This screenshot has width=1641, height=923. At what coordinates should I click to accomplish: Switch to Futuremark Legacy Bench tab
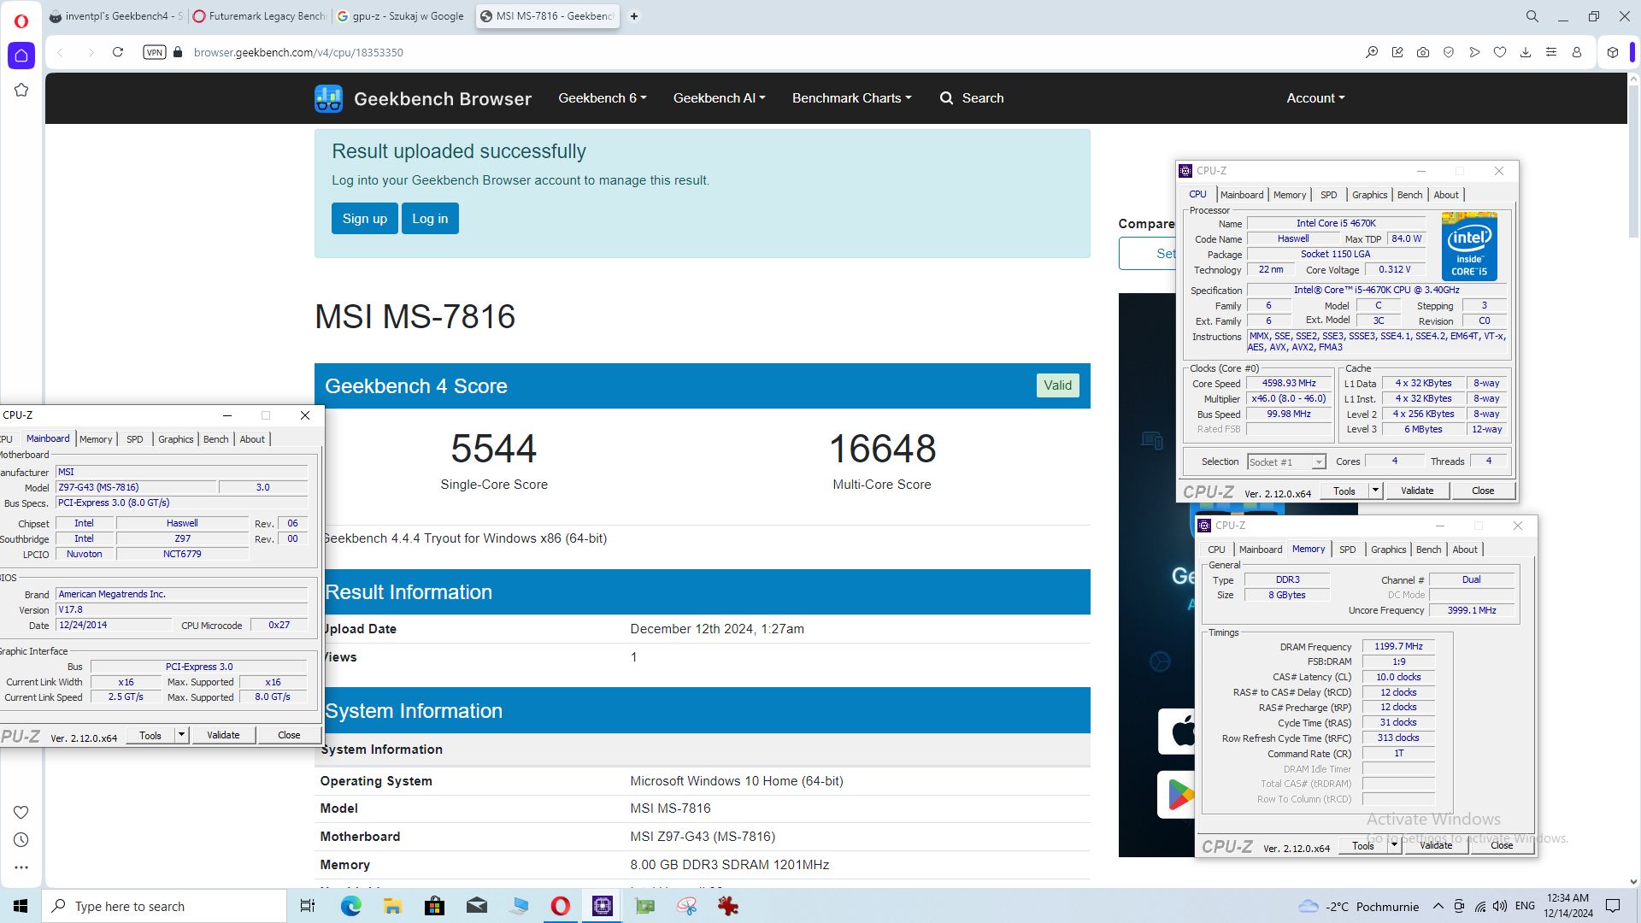pyautogui.click(x=260, y=16)
